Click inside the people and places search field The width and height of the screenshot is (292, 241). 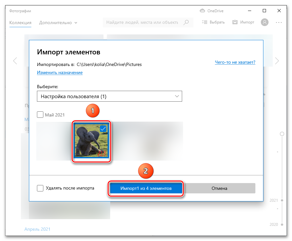point(142,23)
